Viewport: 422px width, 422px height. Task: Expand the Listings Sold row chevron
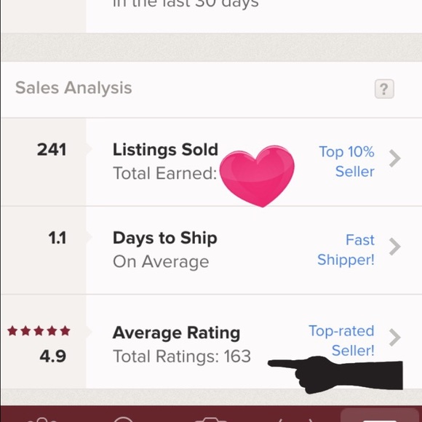[x=395, y=159]
